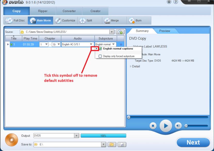The width and height of the screenshot is (214, 151).
Task: Select Full Disc copy mode
Action: point(15,20)
